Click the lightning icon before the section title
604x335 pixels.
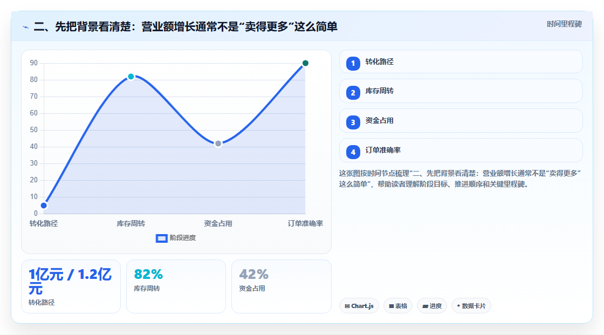[26, 27]
